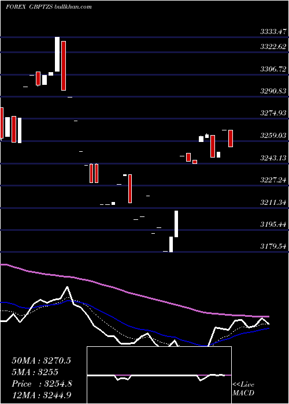Click the 3306.72 price level label
This screenshot has width=289, height=404.
[273, 69]
